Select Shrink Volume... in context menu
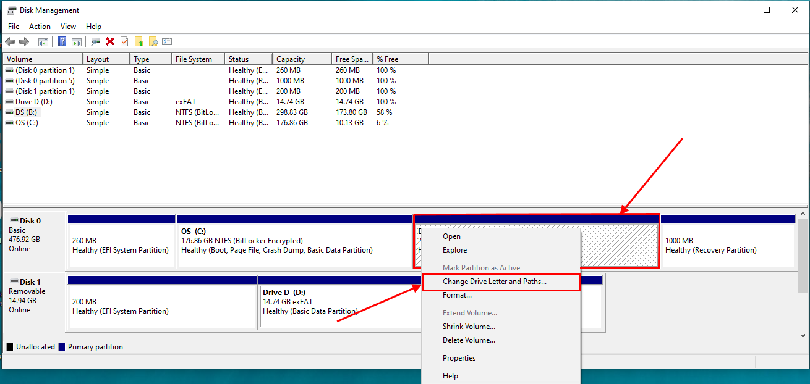Screen dimensions: 810x384 pos(501,327)
